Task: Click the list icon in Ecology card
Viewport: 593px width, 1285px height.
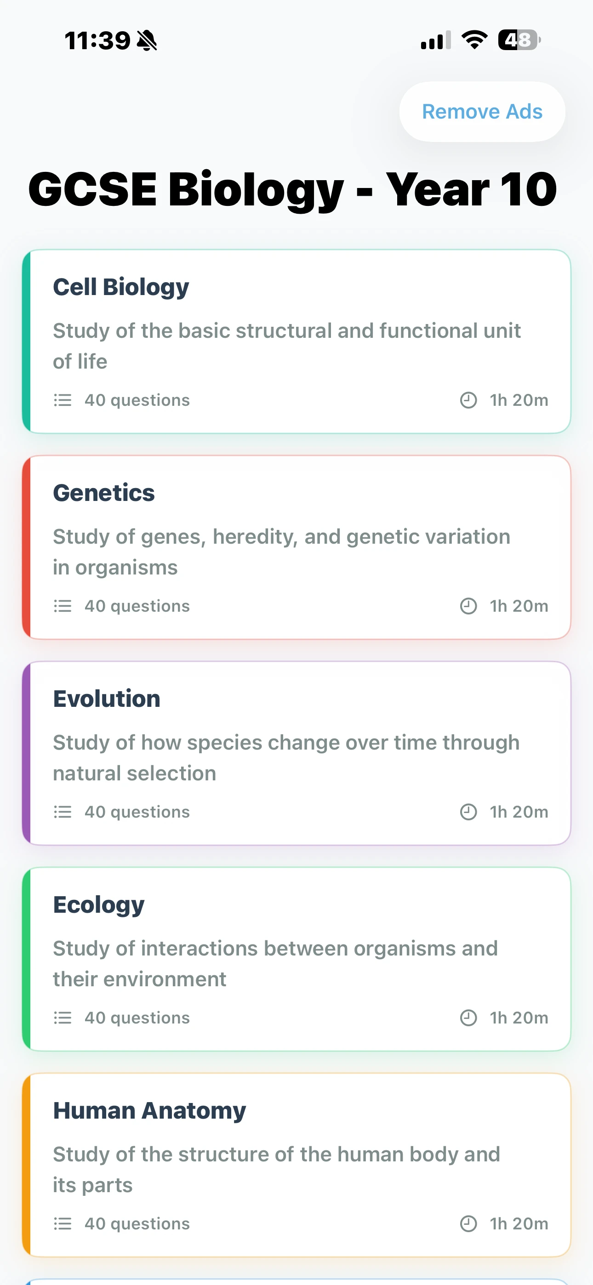Action: [x=63, y=1018]
